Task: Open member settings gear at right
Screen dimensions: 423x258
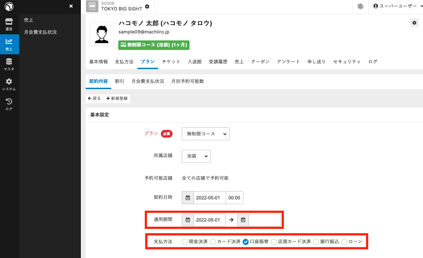Action: click(x=414, y=23)
